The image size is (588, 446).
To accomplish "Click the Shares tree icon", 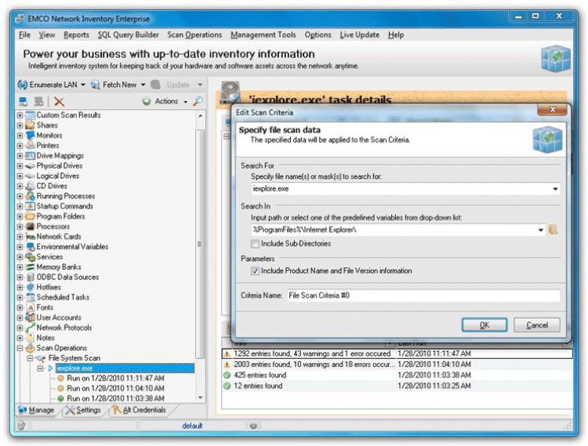I will (30, 125).
